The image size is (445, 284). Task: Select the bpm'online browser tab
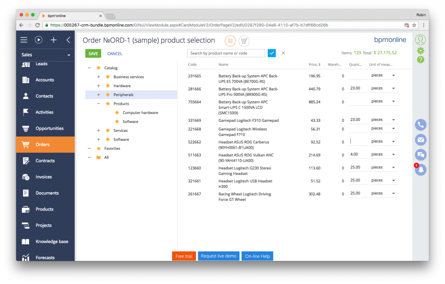72,16
